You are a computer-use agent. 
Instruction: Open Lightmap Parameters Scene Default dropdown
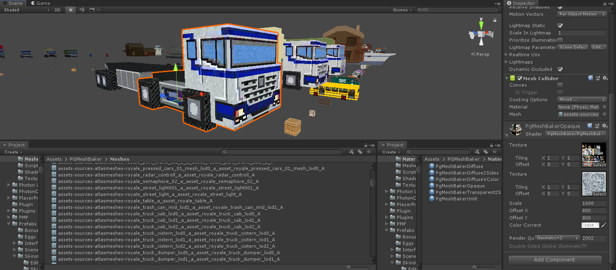(573, 47)
